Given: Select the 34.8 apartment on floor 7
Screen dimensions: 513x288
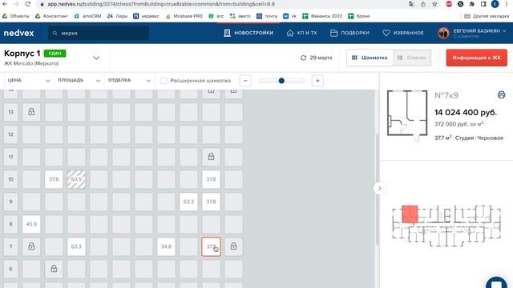Looking at the screenshot, I should pos(166,246).
